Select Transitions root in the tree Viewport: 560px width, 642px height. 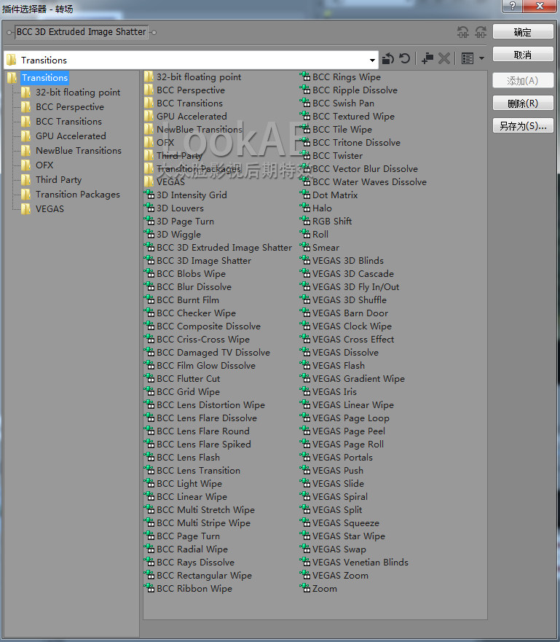click(x=44, y=78)
